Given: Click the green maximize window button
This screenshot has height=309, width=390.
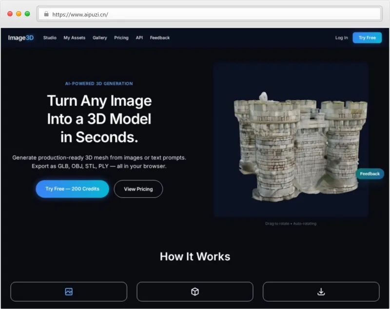Looking at the screenshot, I should pos(27,14).
